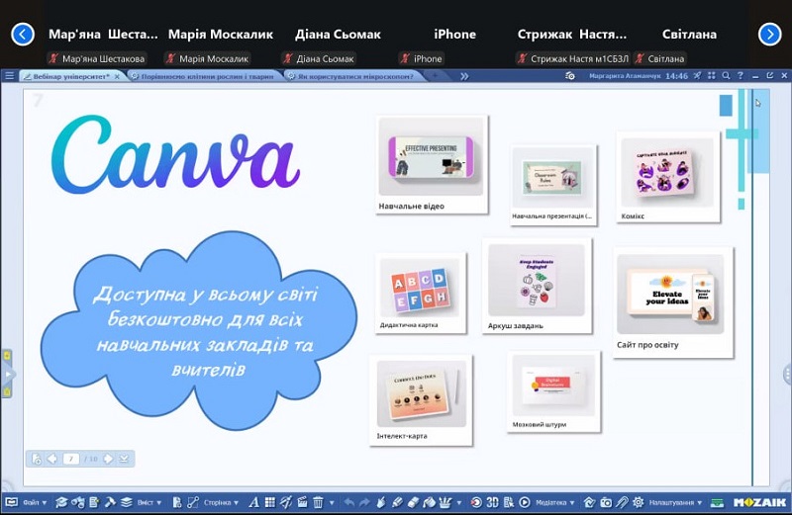Image resolution: width=792 pixels, height=515 pixels.
Task: Click the undo arrow in toolbar
Action: click(348, 502)
